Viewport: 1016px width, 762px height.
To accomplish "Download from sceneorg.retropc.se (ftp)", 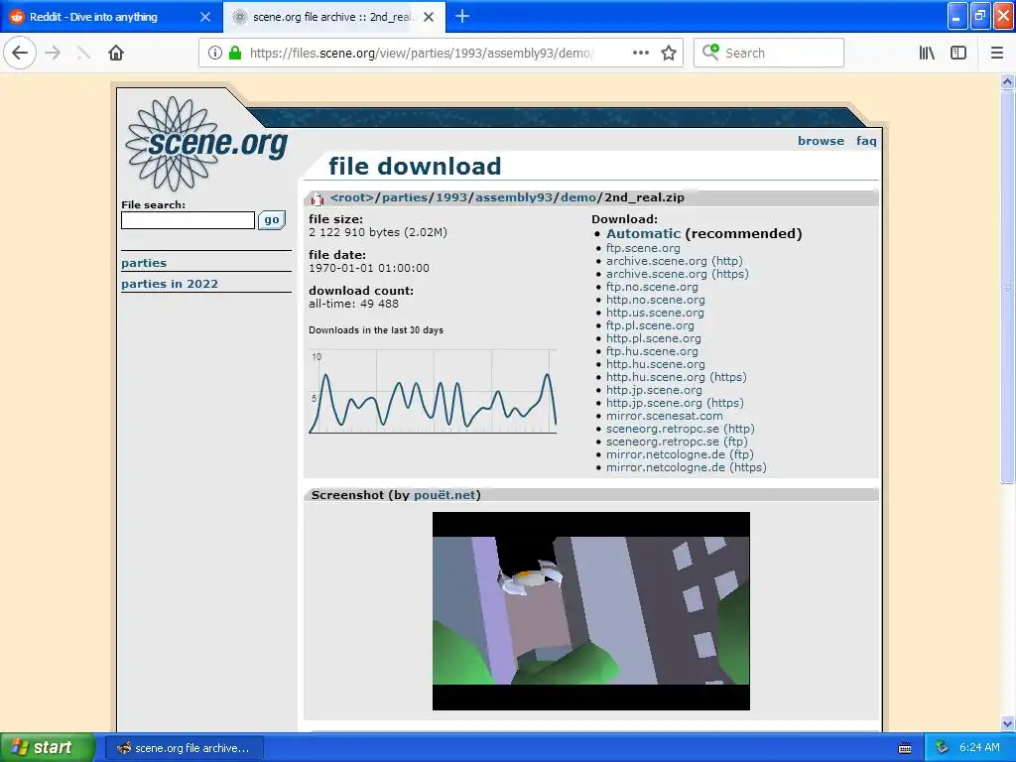I will (677, 442).
